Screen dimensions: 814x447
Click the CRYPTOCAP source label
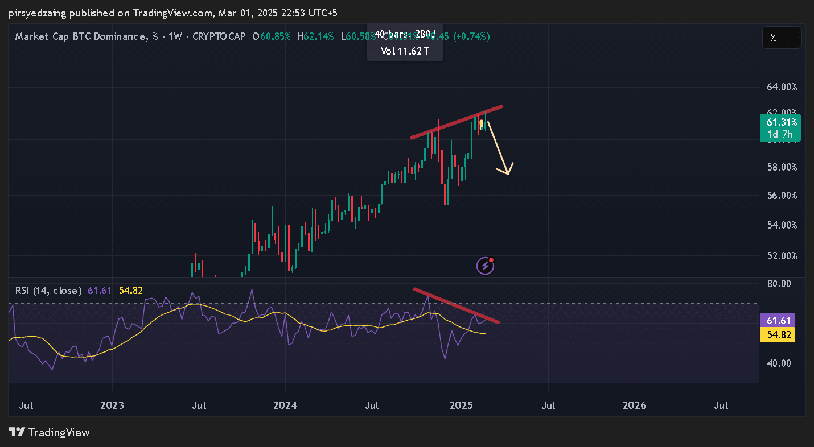point(219,36)
